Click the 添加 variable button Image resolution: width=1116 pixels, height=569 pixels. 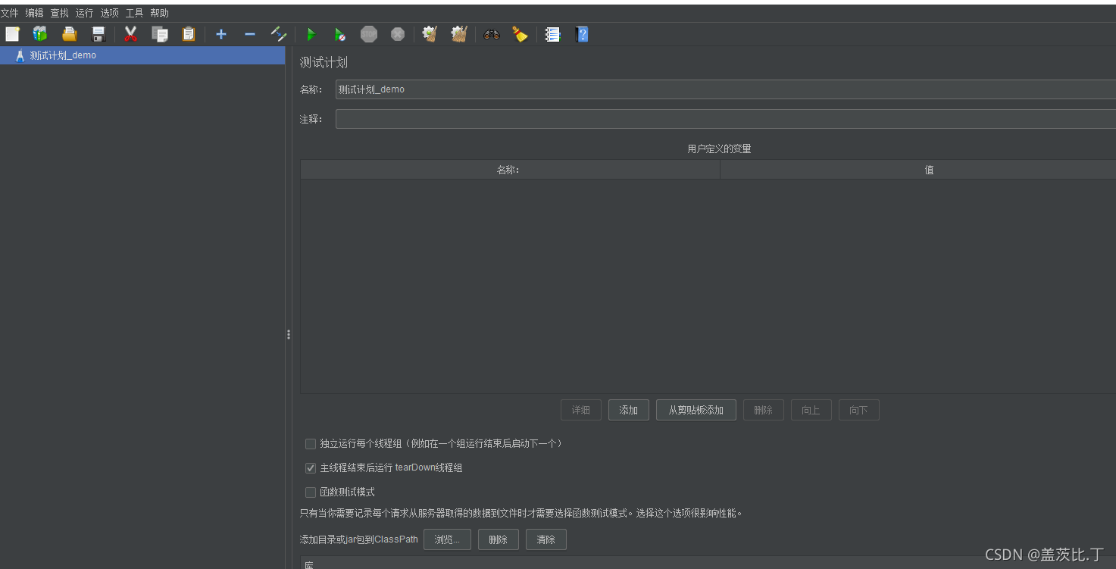pos(629,410)
